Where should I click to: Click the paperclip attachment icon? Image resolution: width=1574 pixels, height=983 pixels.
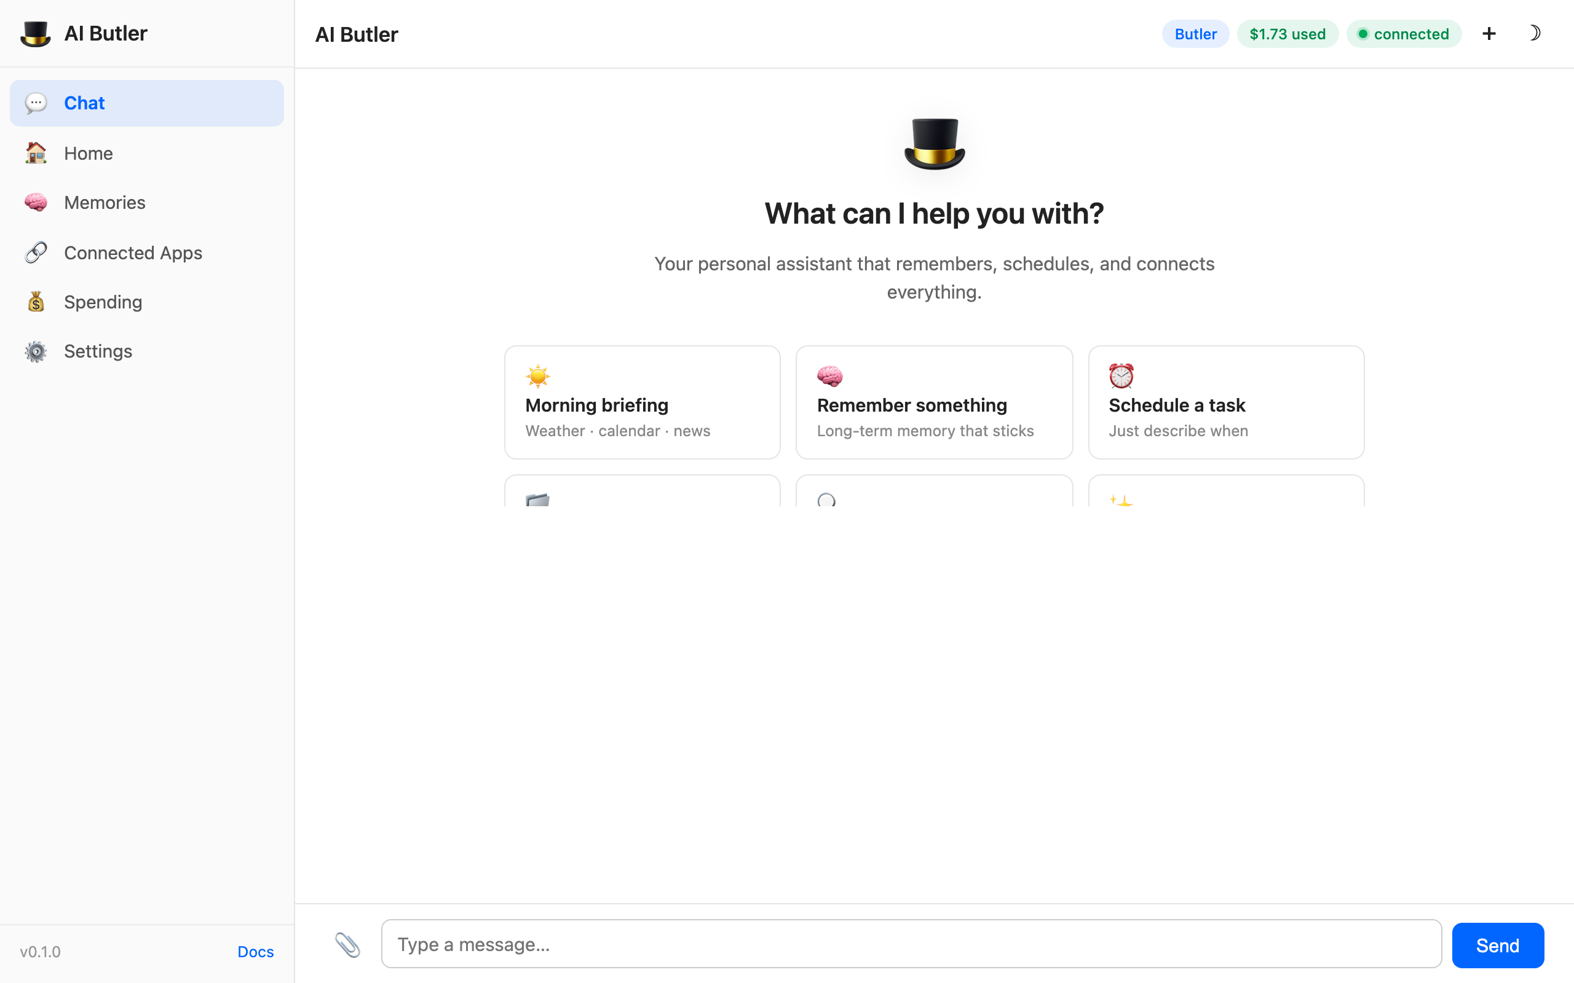(x=347, y=945)
